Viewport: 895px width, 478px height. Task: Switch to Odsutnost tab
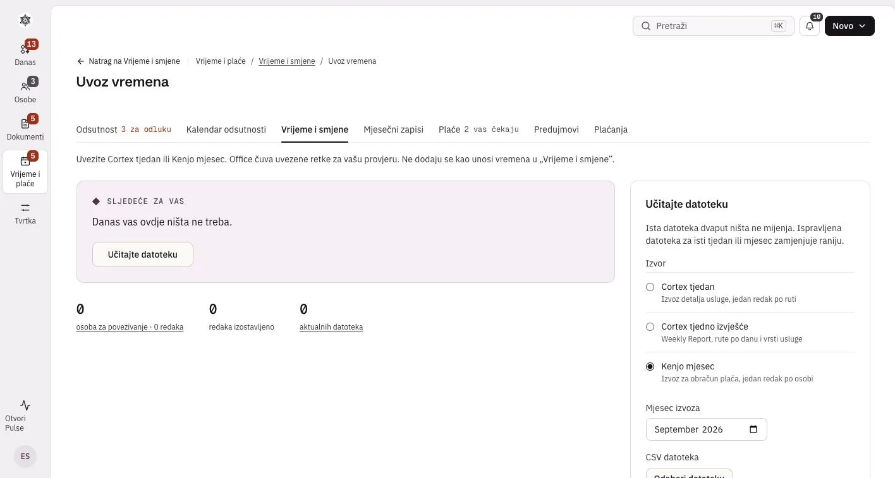click(x=124, y=129)
